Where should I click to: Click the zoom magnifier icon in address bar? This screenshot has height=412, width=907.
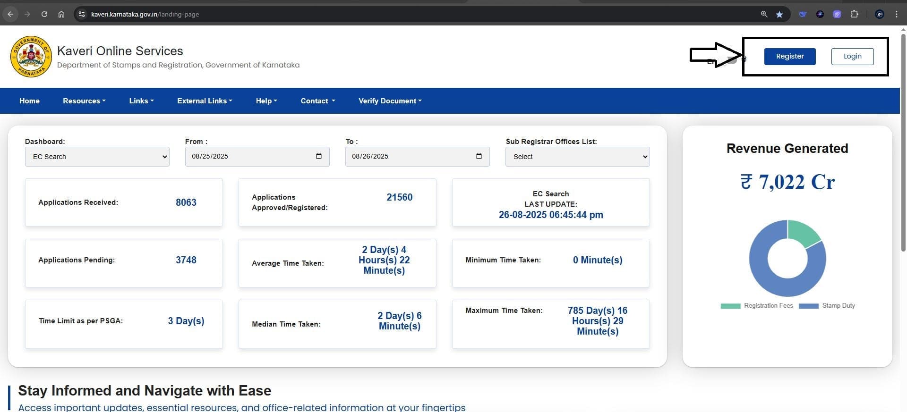click(764, 15)
